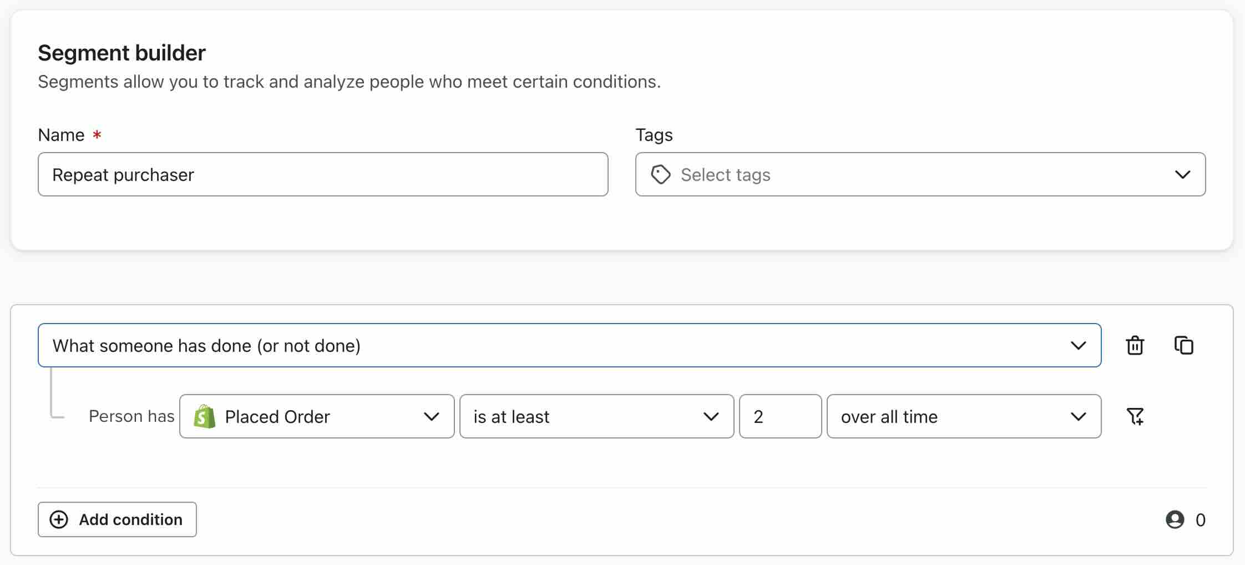Delete the condition with the trash icon

pos(1135,345)
